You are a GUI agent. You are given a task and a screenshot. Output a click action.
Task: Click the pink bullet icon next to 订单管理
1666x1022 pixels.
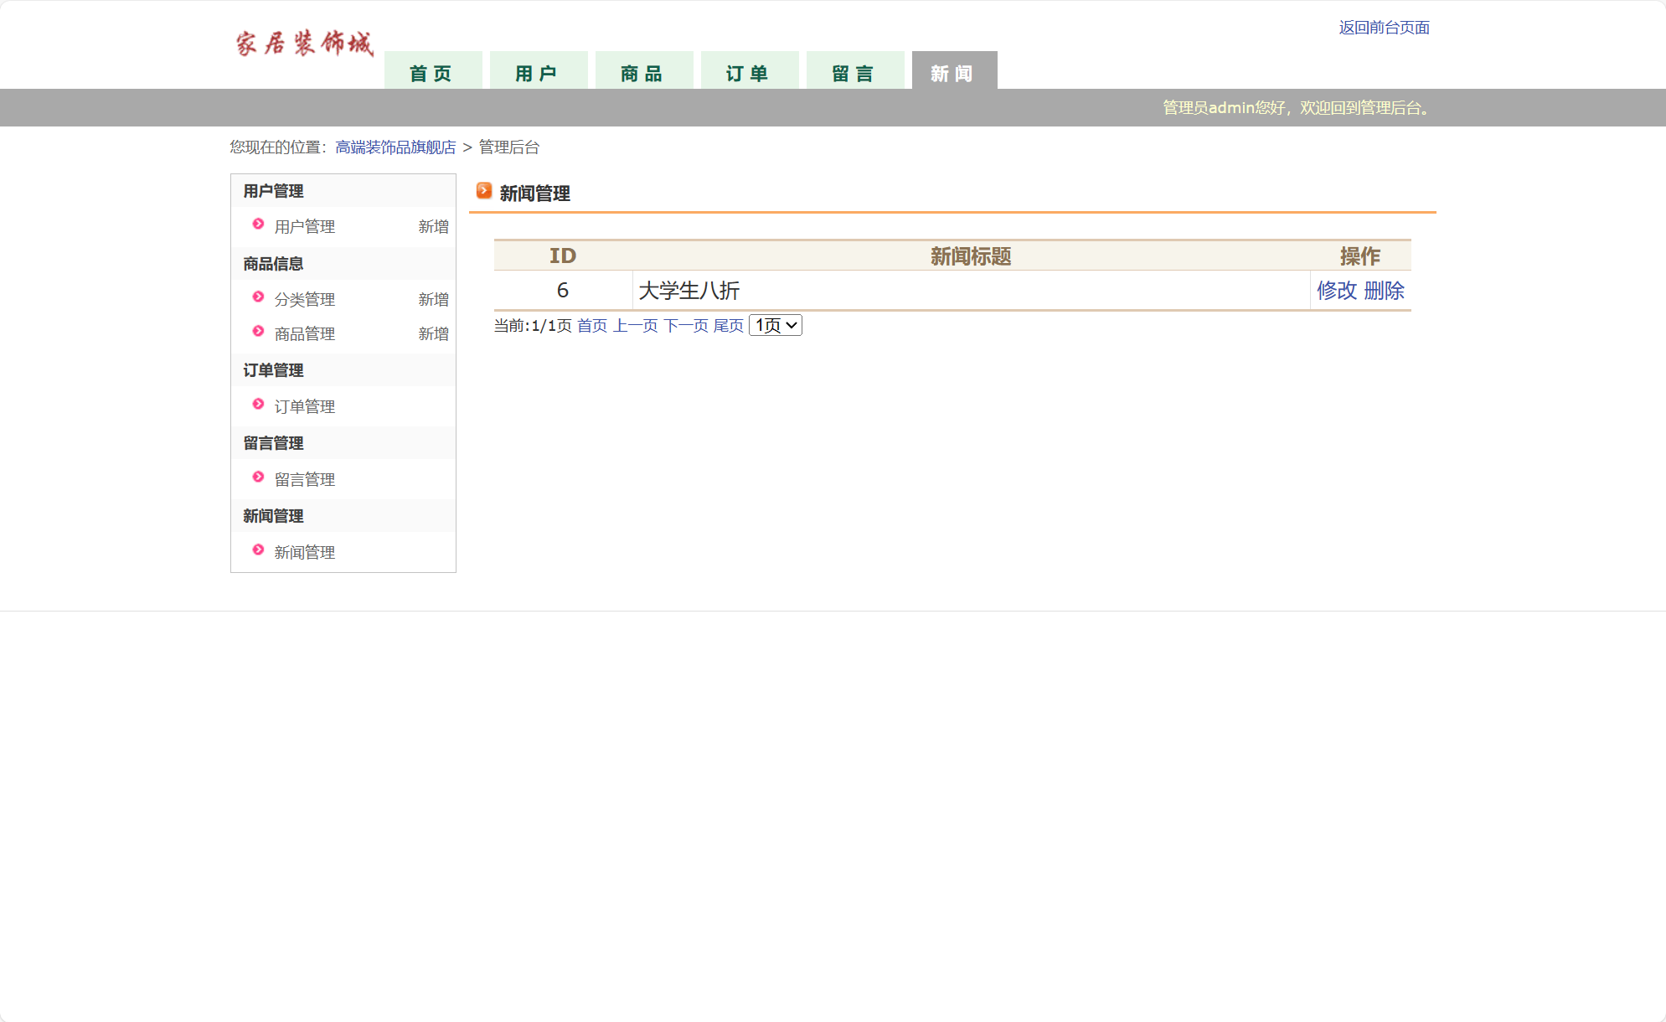pos(258,404)
